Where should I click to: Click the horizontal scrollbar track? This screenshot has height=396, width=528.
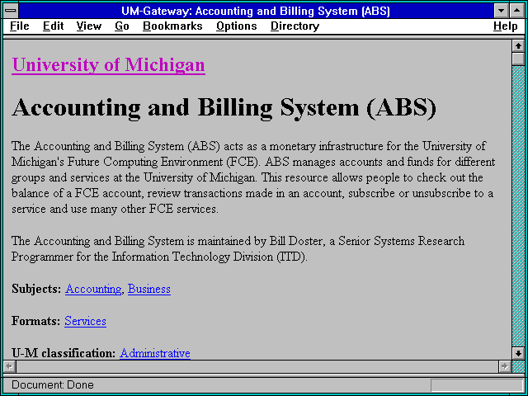pyautogui.click(x=257, y=366)
